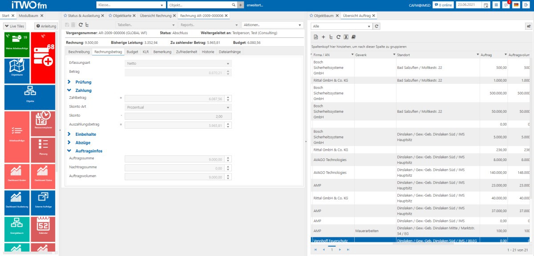Open the Externe Aufträge tile
Image resolution: width=534 pixels, height=256 pixels.
pos(43,203)
